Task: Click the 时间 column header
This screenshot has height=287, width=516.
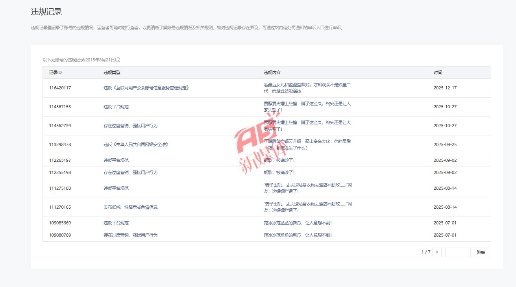Action: coord(438,72)
